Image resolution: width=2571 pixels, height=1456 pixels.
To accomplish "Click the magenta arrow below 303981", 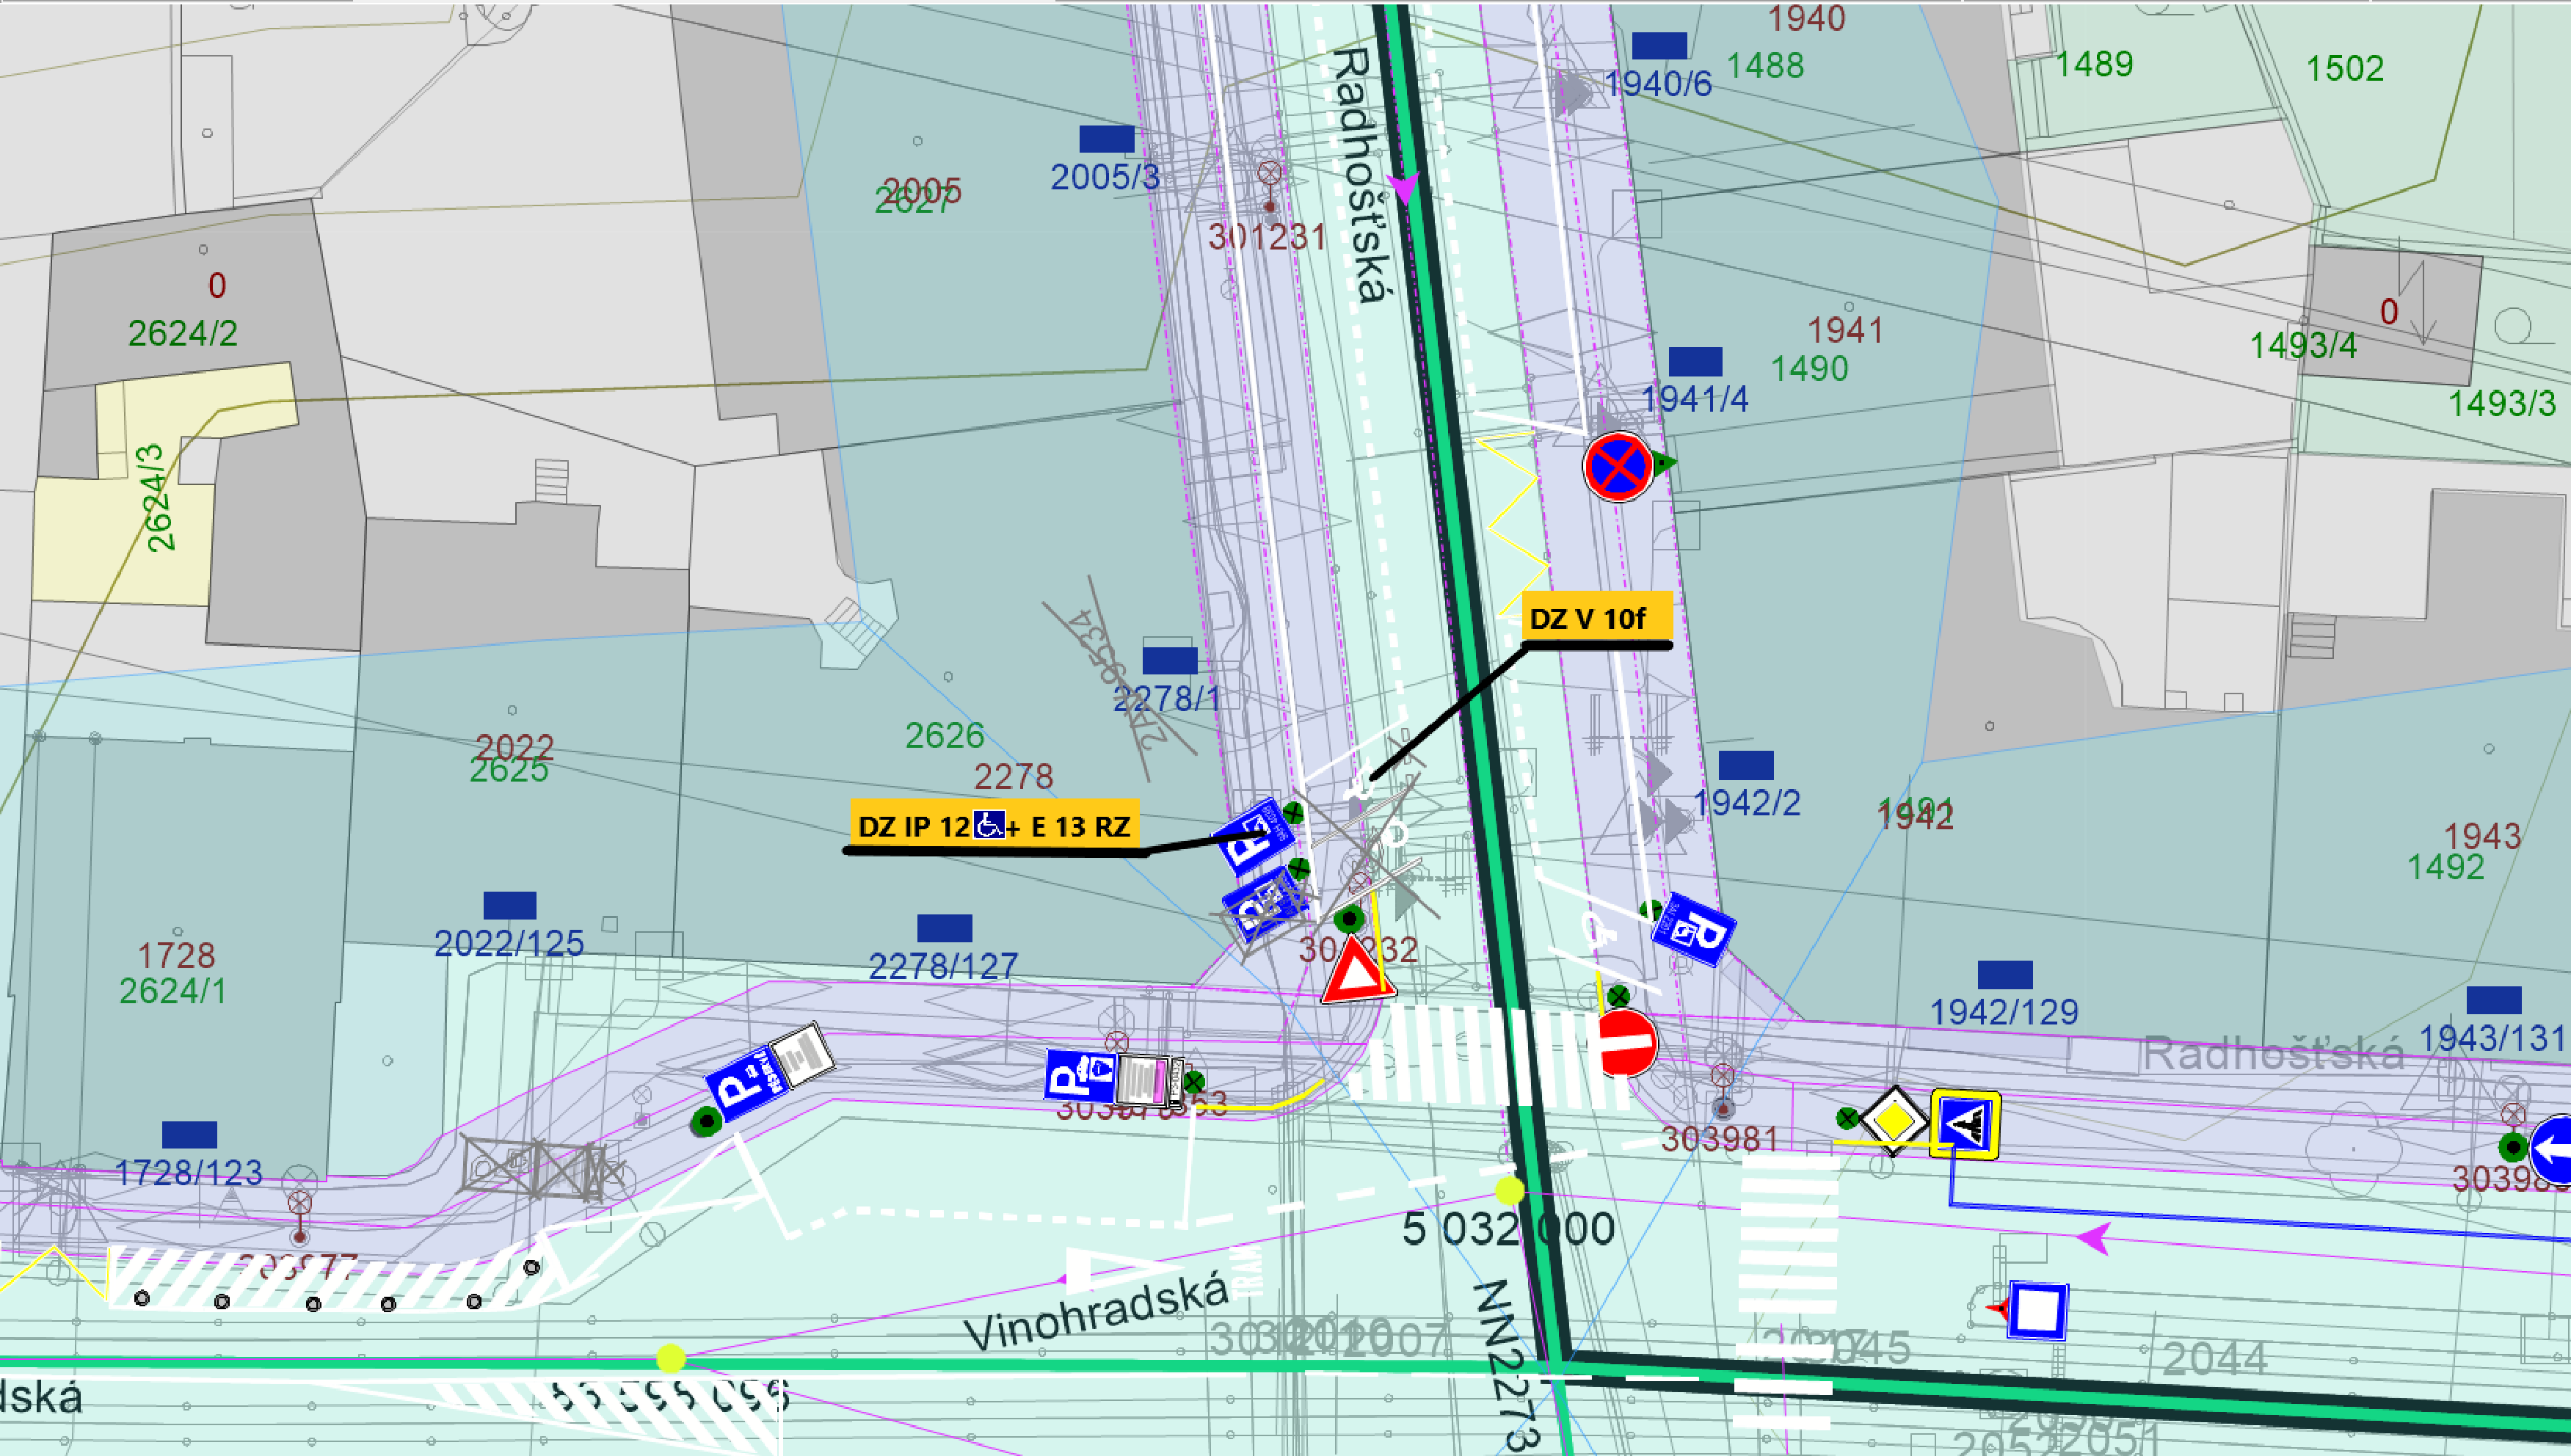I will (2093, 1239).
